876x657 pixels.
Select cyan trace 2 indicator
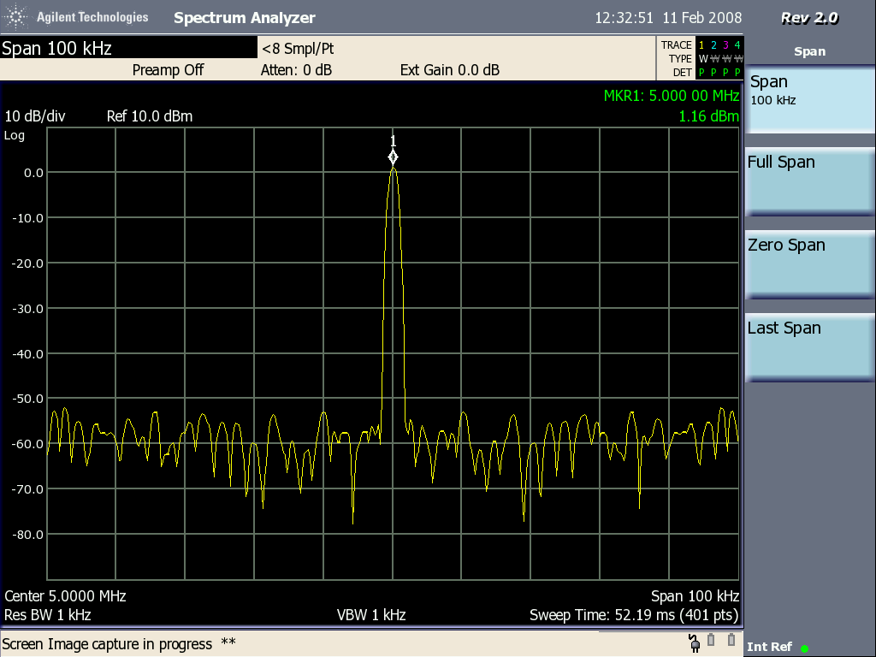(713, 45)
